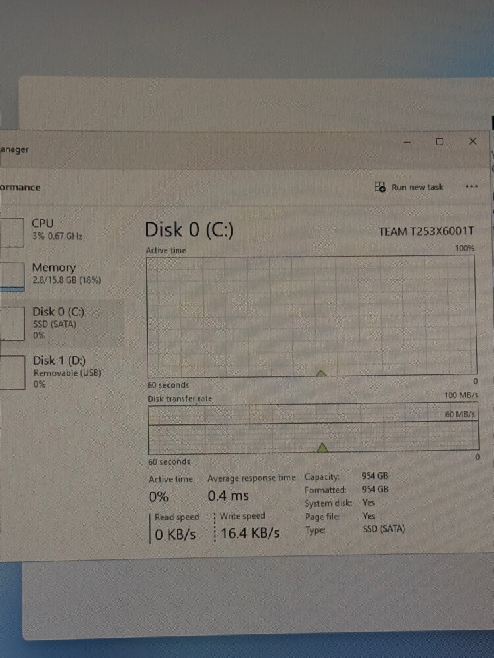Click the Performance page title
This screenshot has width=494, height=658.
click(20, 187)
